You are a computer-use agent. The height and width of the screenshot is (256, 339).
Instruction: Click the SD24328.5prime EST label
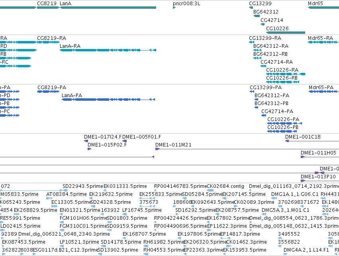coord(111,202)
